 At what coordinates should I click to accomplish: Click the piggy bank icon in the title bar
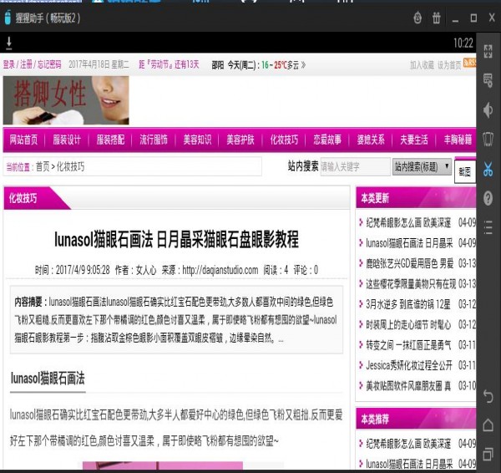(x=417, y=18)
